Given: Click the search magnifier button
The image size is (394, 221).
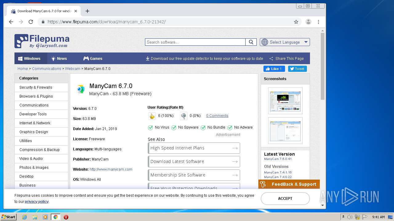Looking at the screenshot, I should pos(251,42).
